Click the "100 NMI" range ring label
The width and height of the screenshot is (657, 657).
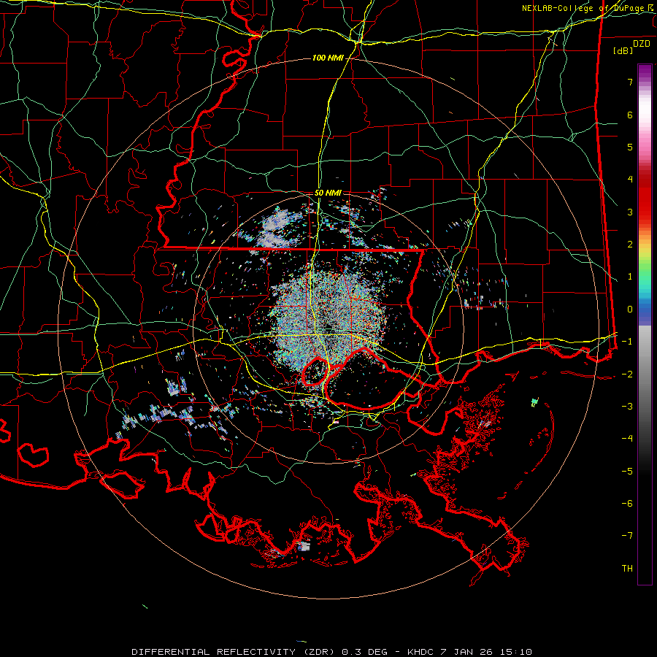(x=328, y=58)
